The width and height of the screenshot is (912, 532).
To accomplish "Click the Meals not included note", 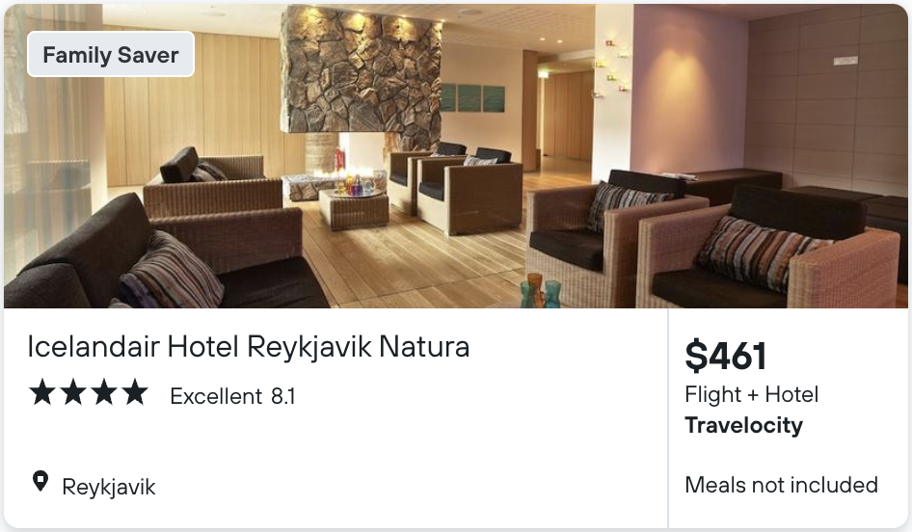I will (x=781, y=485).
